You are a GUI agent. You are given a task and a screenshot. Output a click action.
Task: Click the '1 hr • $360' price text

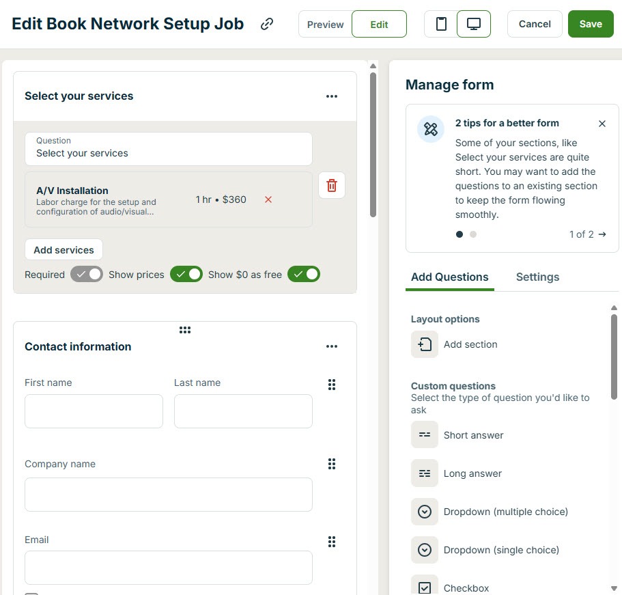coord(221,199)
